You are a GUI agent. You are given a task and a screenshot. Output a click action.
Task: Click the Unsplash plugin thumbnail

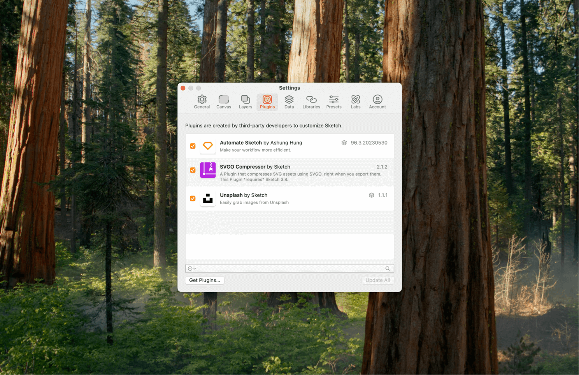pyautogui.click(x=208, y=198)
